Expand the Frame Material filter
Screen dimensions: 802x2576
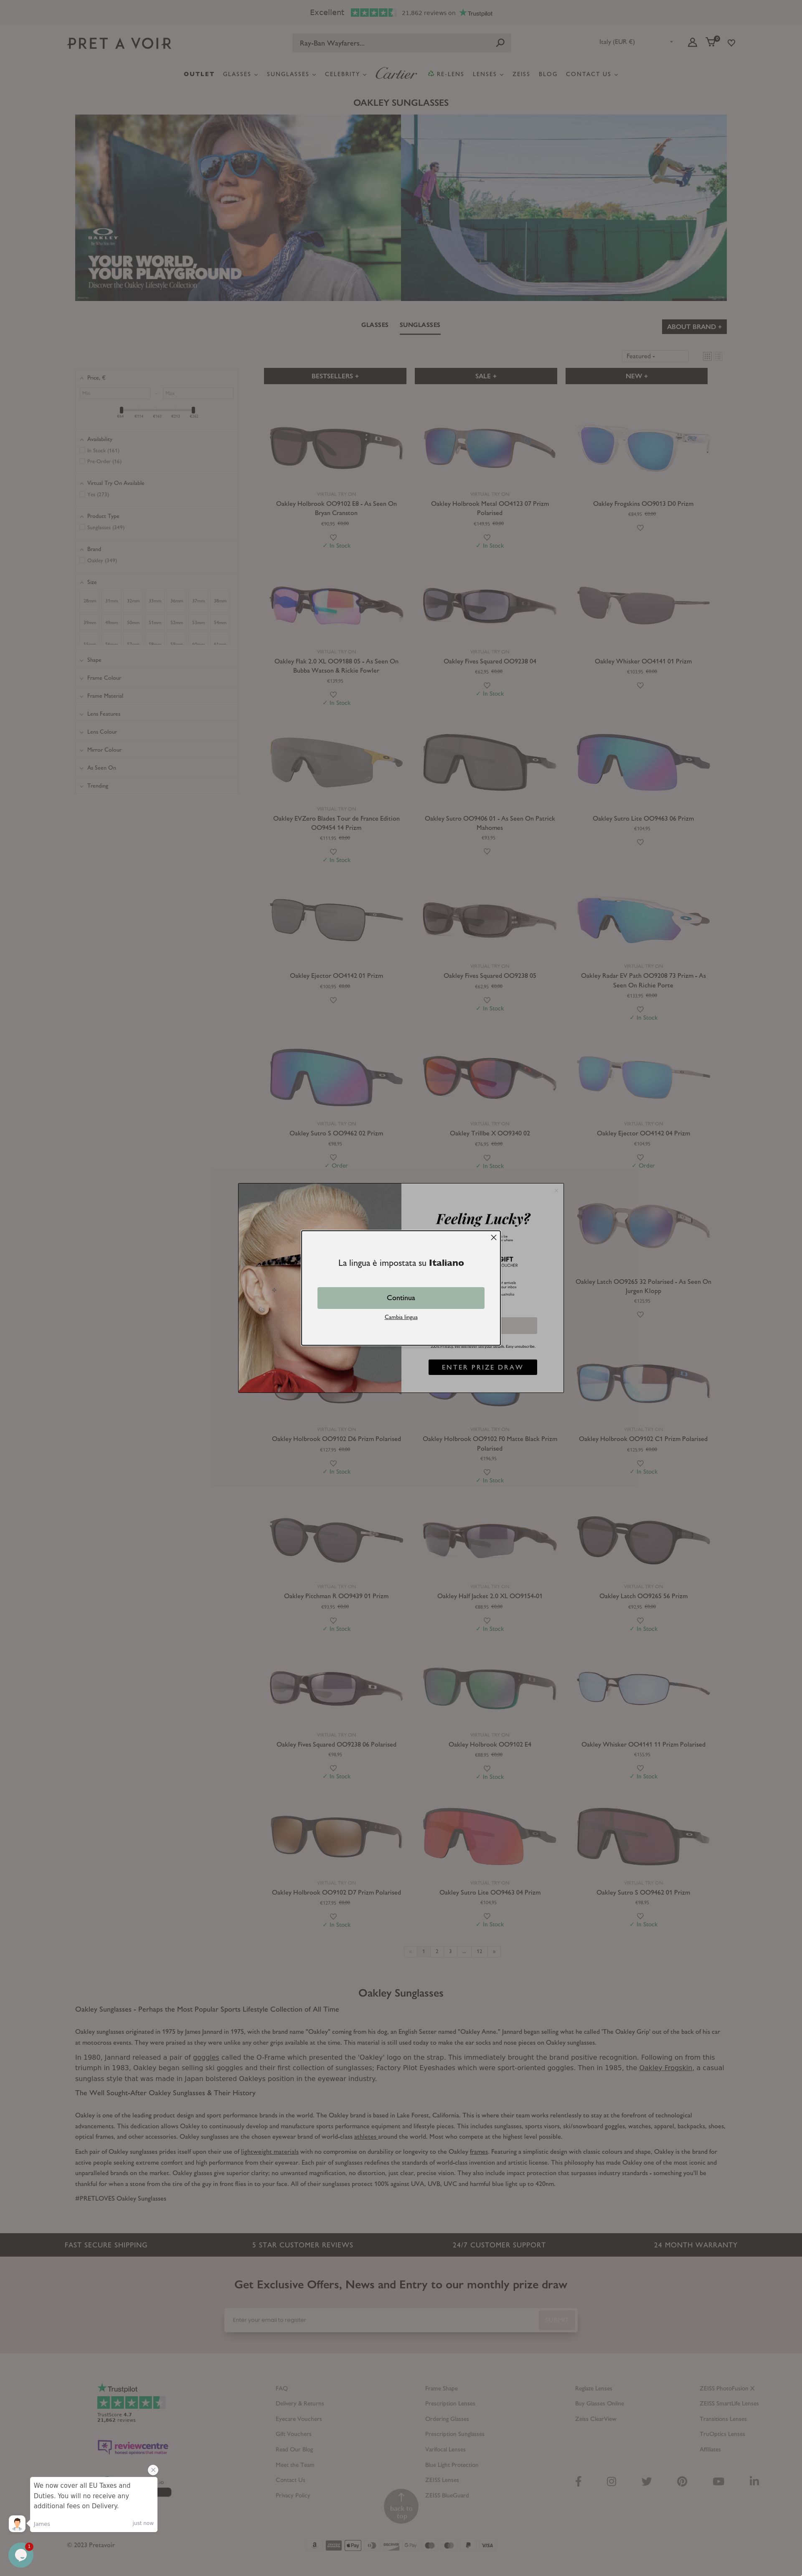point(105,696)
